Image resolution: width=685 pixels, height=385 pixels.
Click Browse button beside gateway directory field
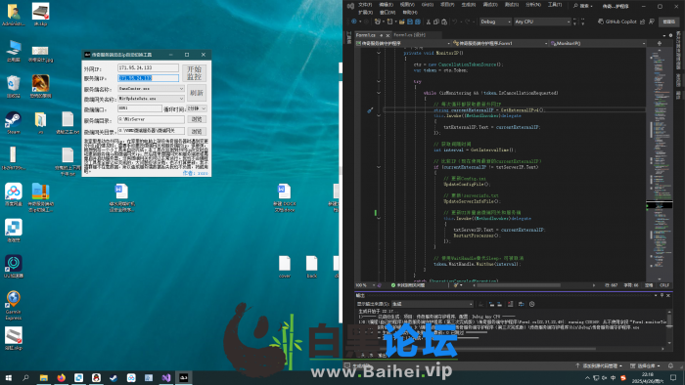pos(197,131)
